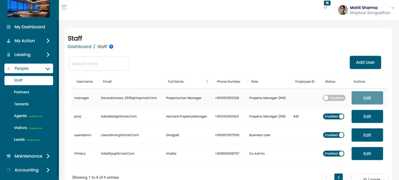Open the notifications bell
The image size is (399, 180).
click(326, 7)
